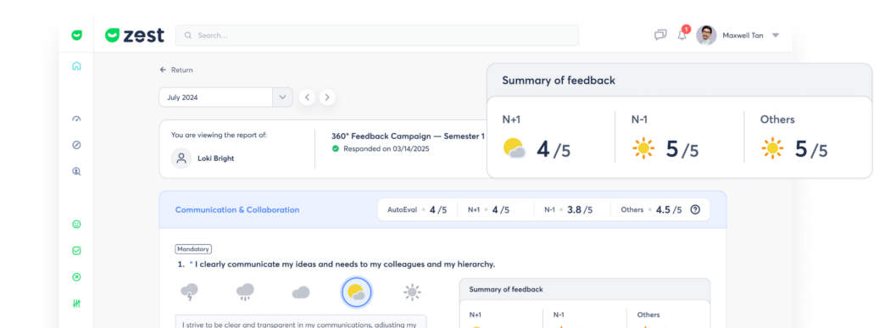The image size is (890, 328).
Task: Go to the next period arrow
Action: tap(327, 97)
